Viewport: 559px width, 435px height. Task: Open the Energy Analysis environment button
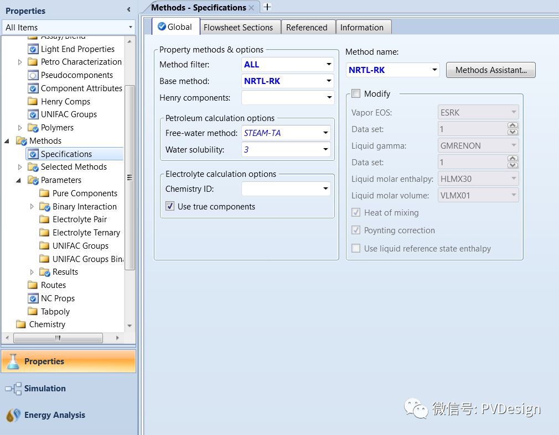[x=69, y=415]
